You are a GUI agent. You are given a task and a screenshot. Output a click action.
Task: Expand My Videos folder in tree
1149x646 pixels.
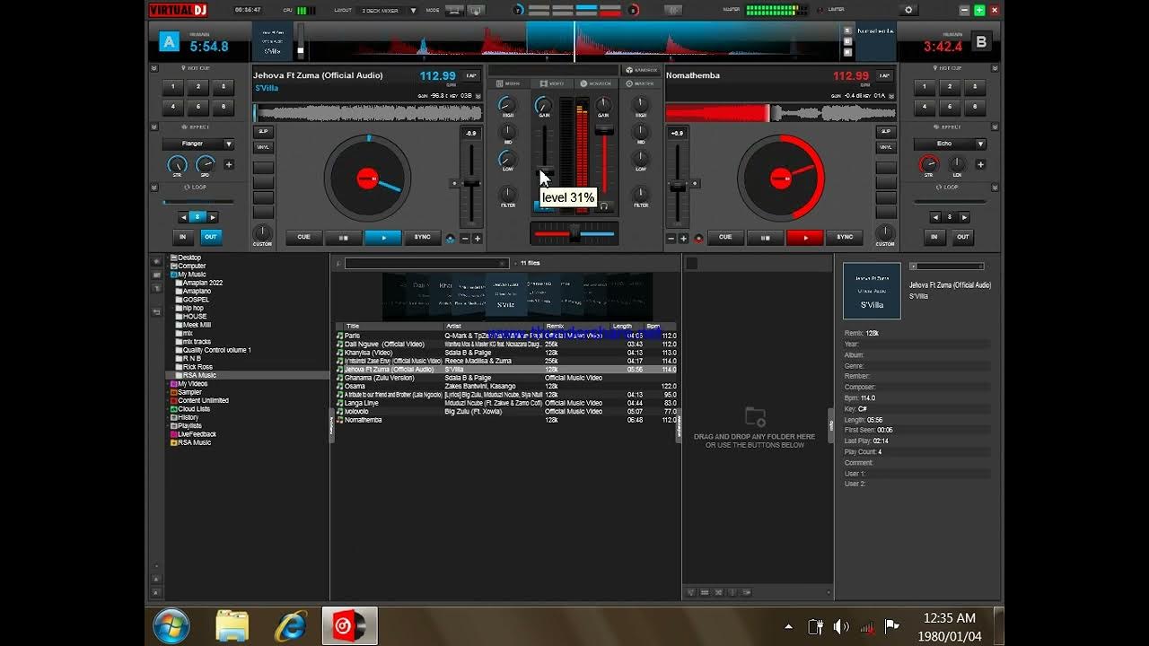[167, 384]
